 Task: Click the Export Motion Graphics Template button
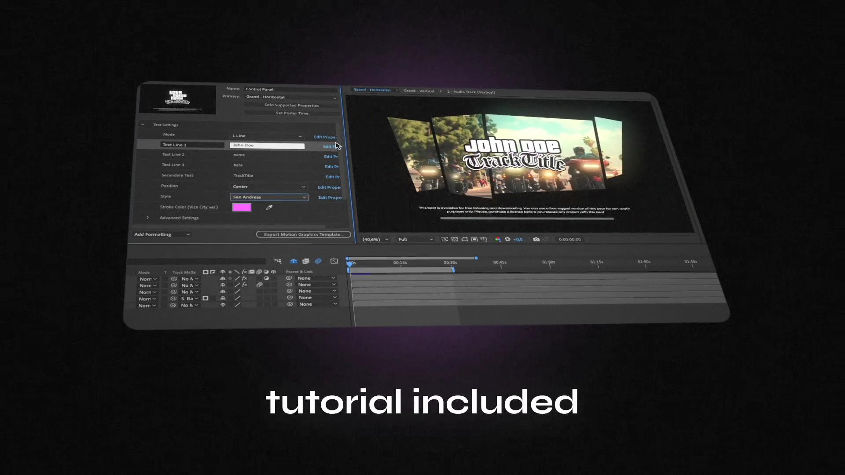point(302,234)
